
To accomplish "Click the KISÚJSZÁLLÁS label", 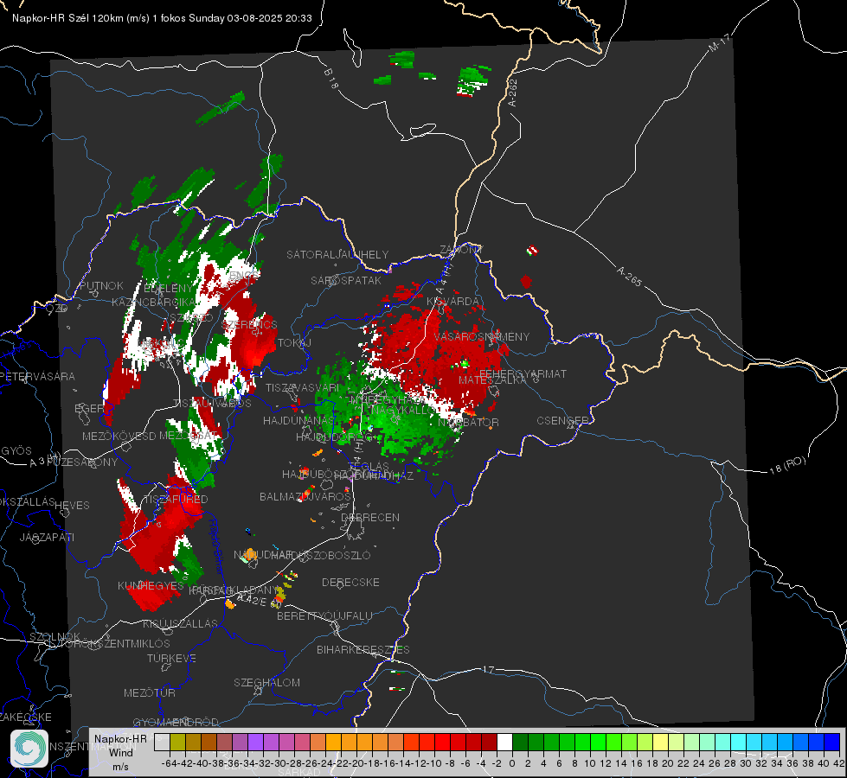I will click(x=180, y=623).
